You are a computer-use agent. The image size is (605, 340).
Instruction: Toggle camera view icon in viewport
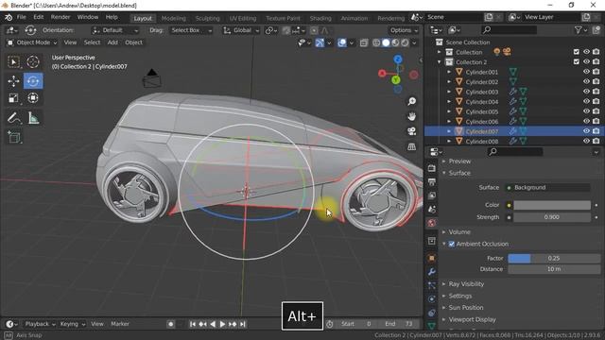412,131
